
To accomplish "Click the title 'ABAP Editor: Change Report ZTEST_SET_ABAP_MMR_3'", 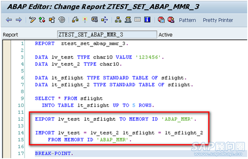I will [103, 7].
